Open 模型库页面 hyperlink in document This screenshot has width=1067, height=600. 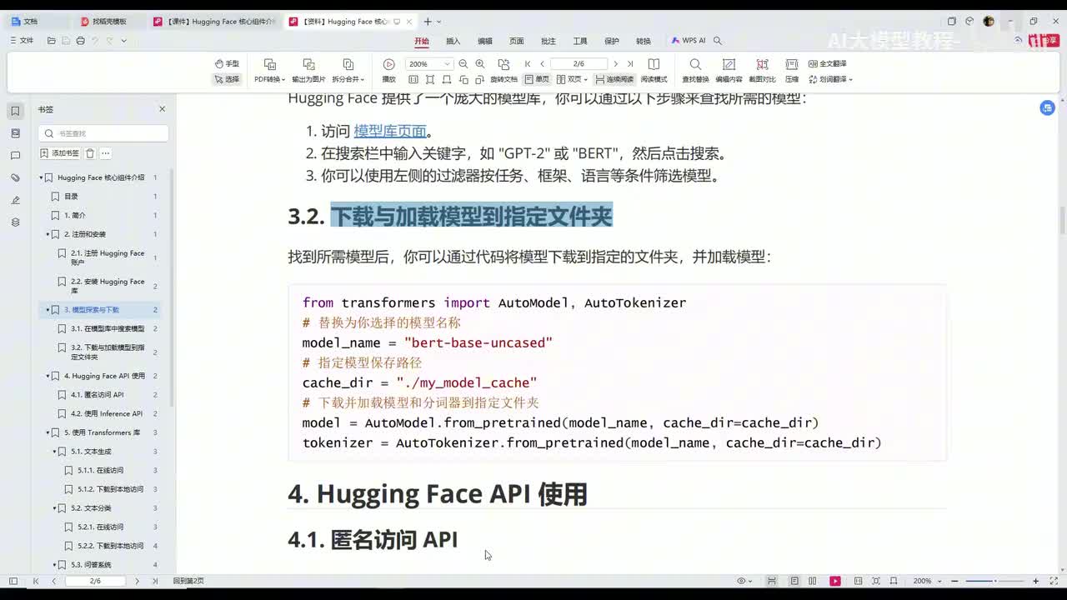click(x=390, y=131)
